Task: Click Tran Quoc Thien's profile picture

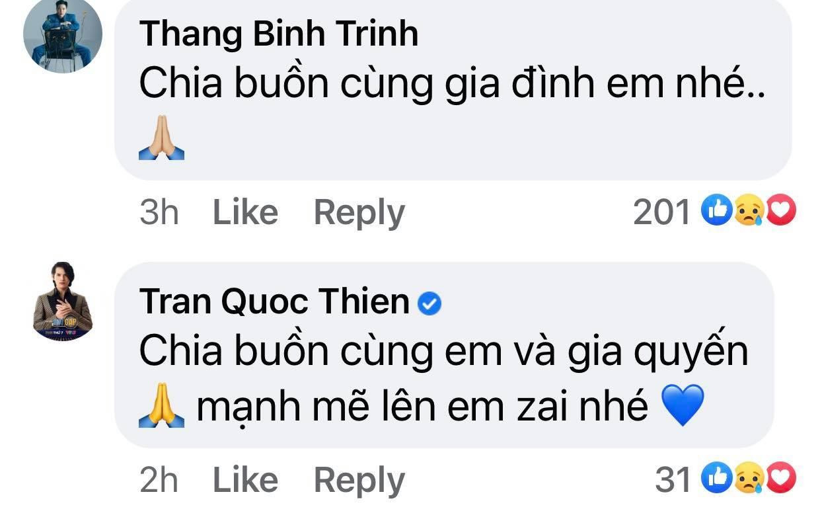Action: [63, 302]
